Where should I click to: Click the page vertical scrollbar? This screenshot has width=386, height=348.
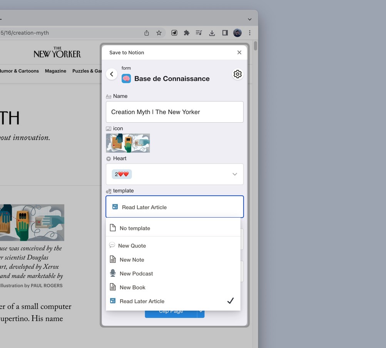coord(255,46)
